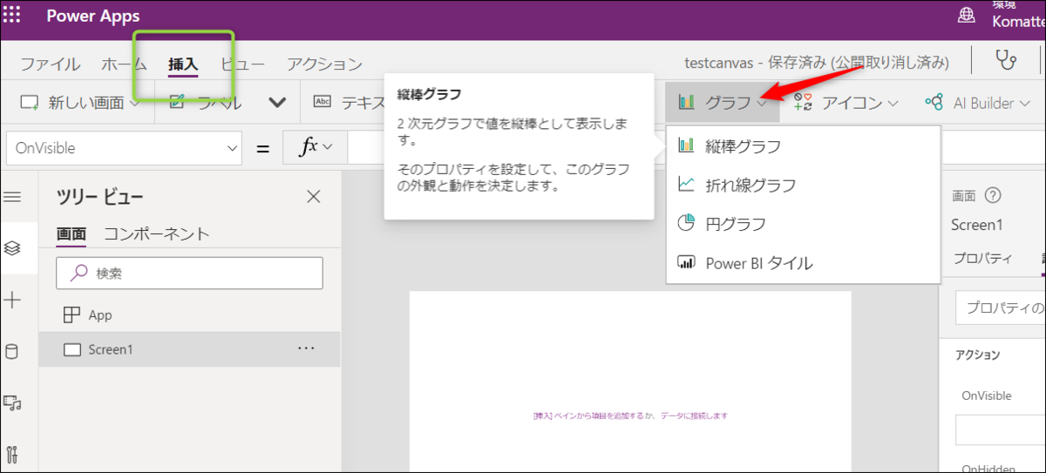
Task: Switch to 画面 tab in Tree view
Action: [71, 233]
